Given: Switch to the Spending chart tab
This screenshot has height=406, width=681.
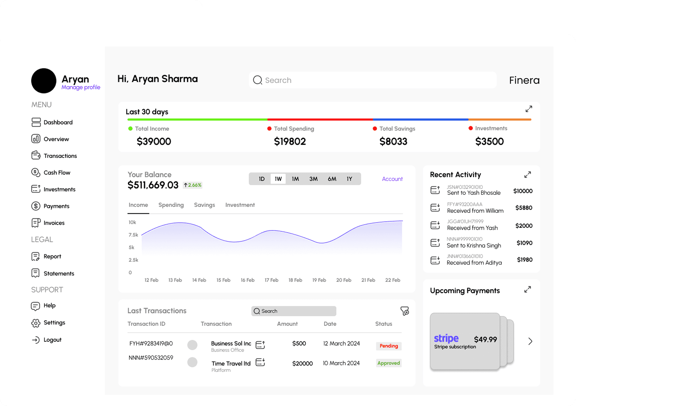Looking at the screenshot, I should (171, 205).
